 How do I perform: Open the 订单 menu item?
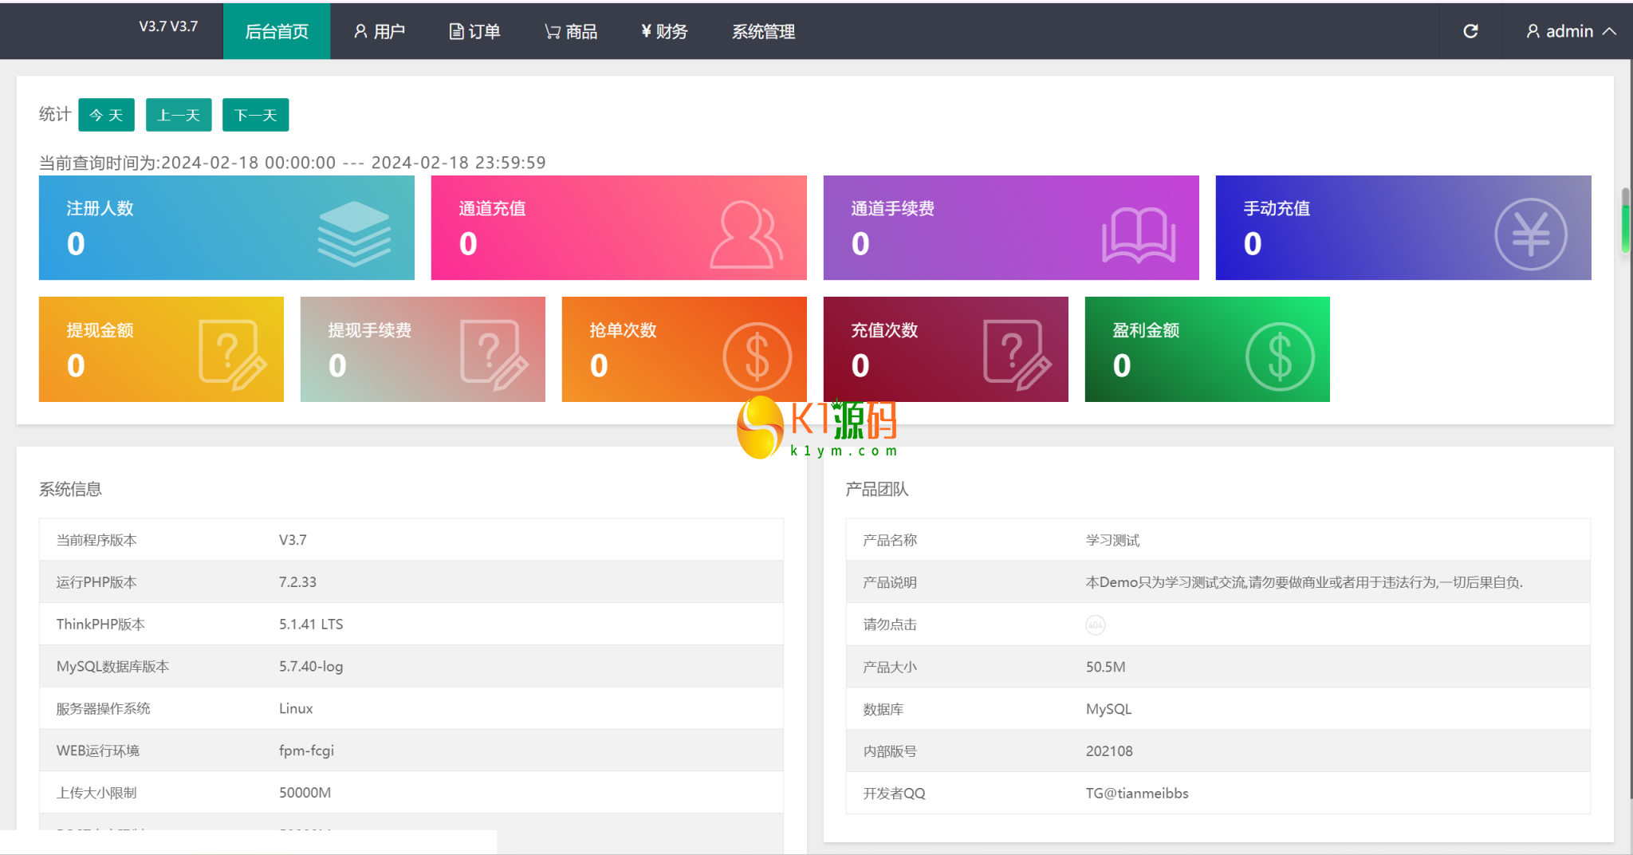pos(474,31)
